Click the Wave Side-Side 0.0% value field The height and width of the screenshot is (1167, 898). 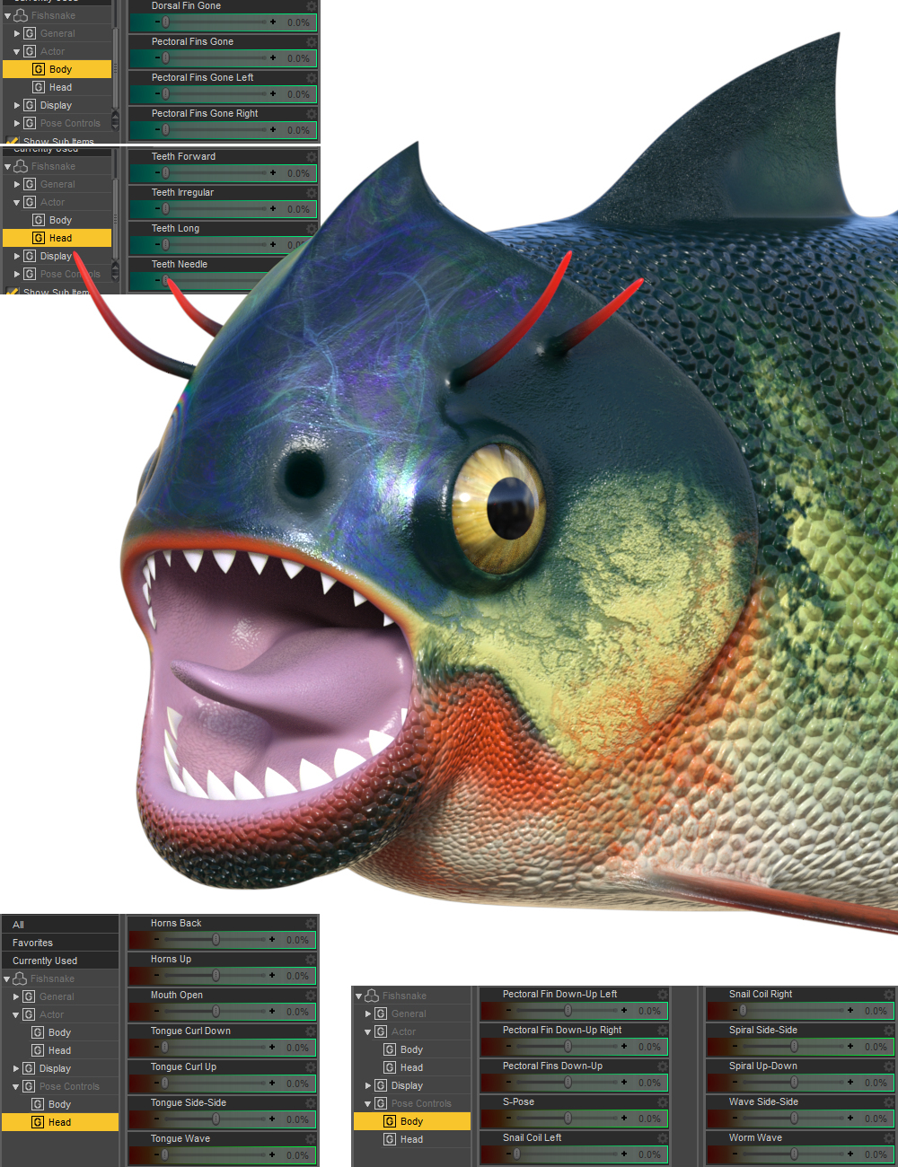coord(876,1119)
